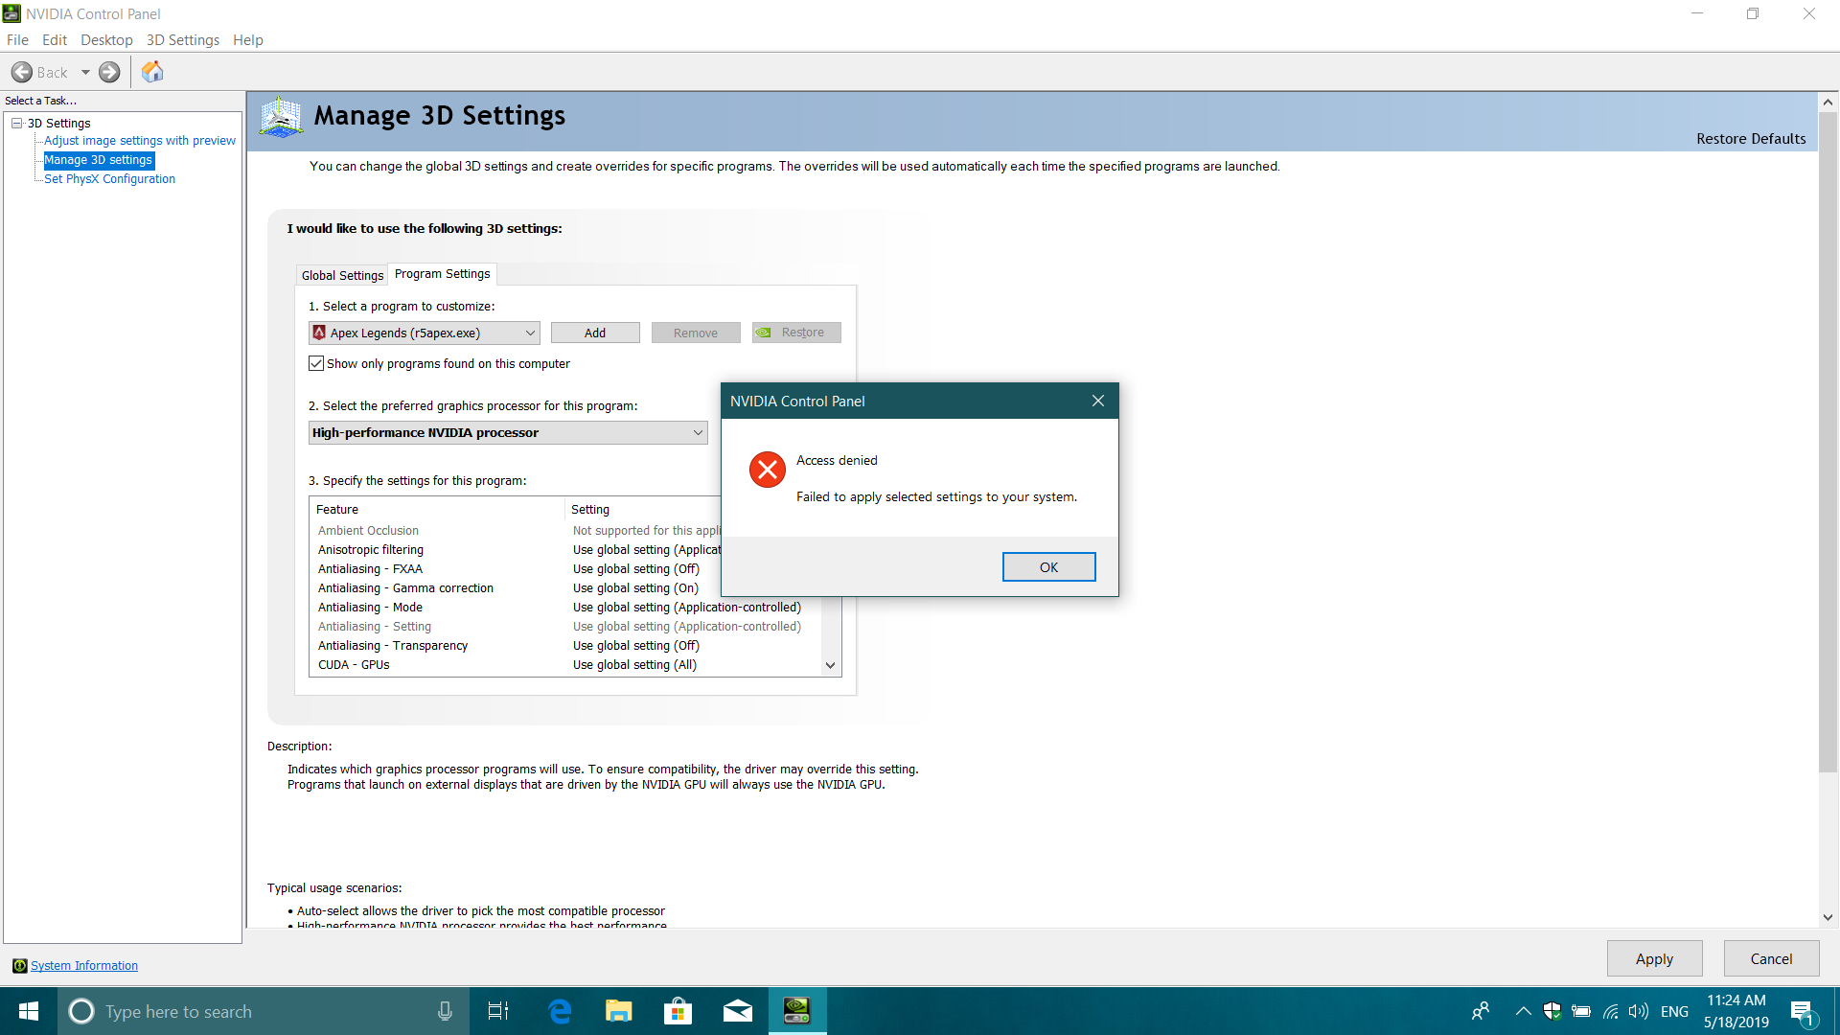
Task: Open Microsoft Store from taskbar
Action: 678,1011
